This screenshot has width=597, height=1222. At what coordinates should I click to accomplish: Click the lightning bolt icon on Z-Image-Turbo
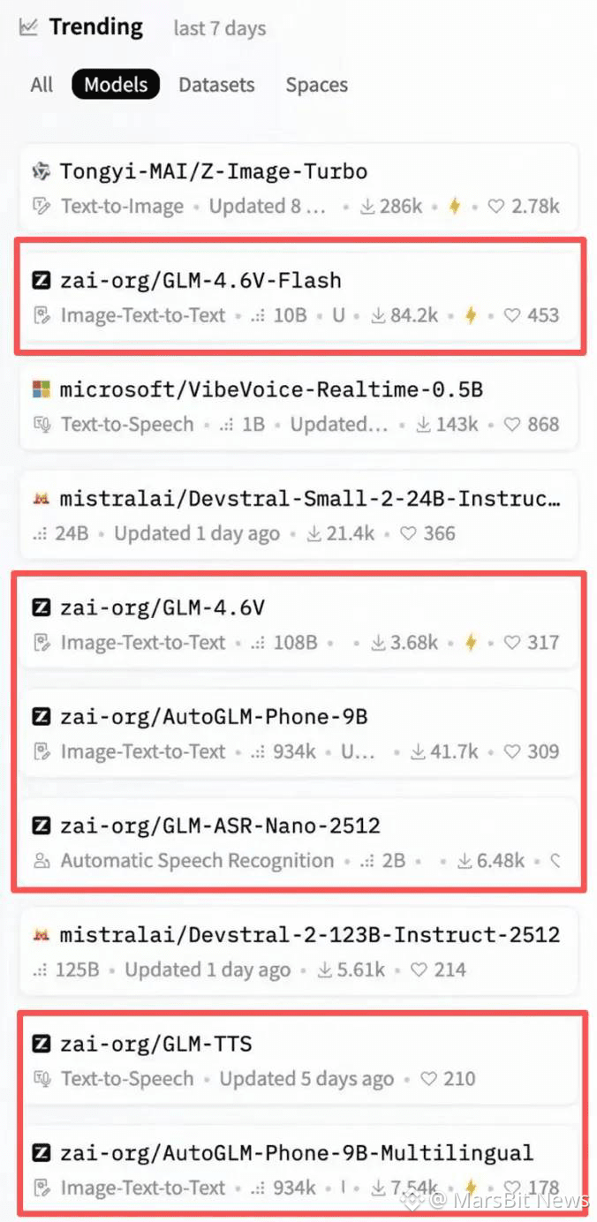pos(455,207)
